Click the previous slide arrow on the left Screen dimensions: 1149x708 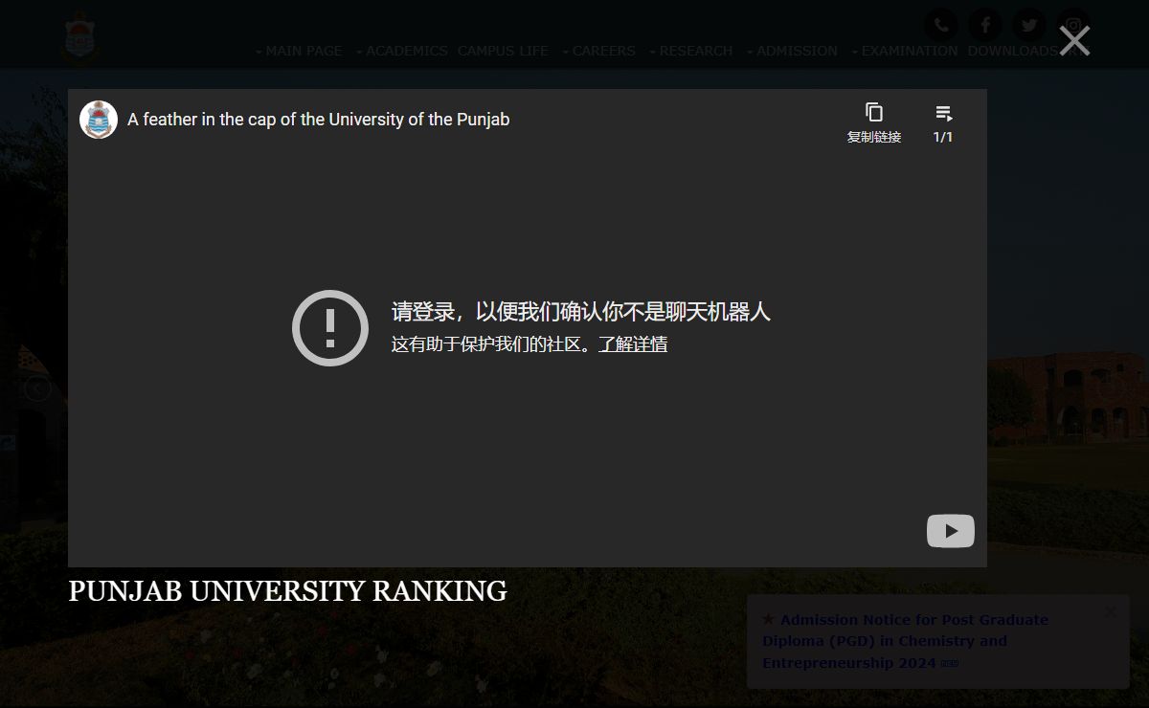tap(37, 387)
